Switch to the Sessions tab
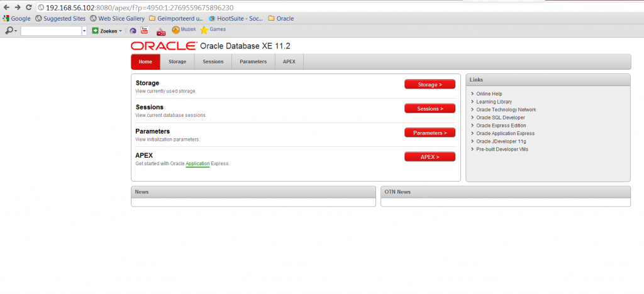644x294 pixels. (x=213, y=62)
